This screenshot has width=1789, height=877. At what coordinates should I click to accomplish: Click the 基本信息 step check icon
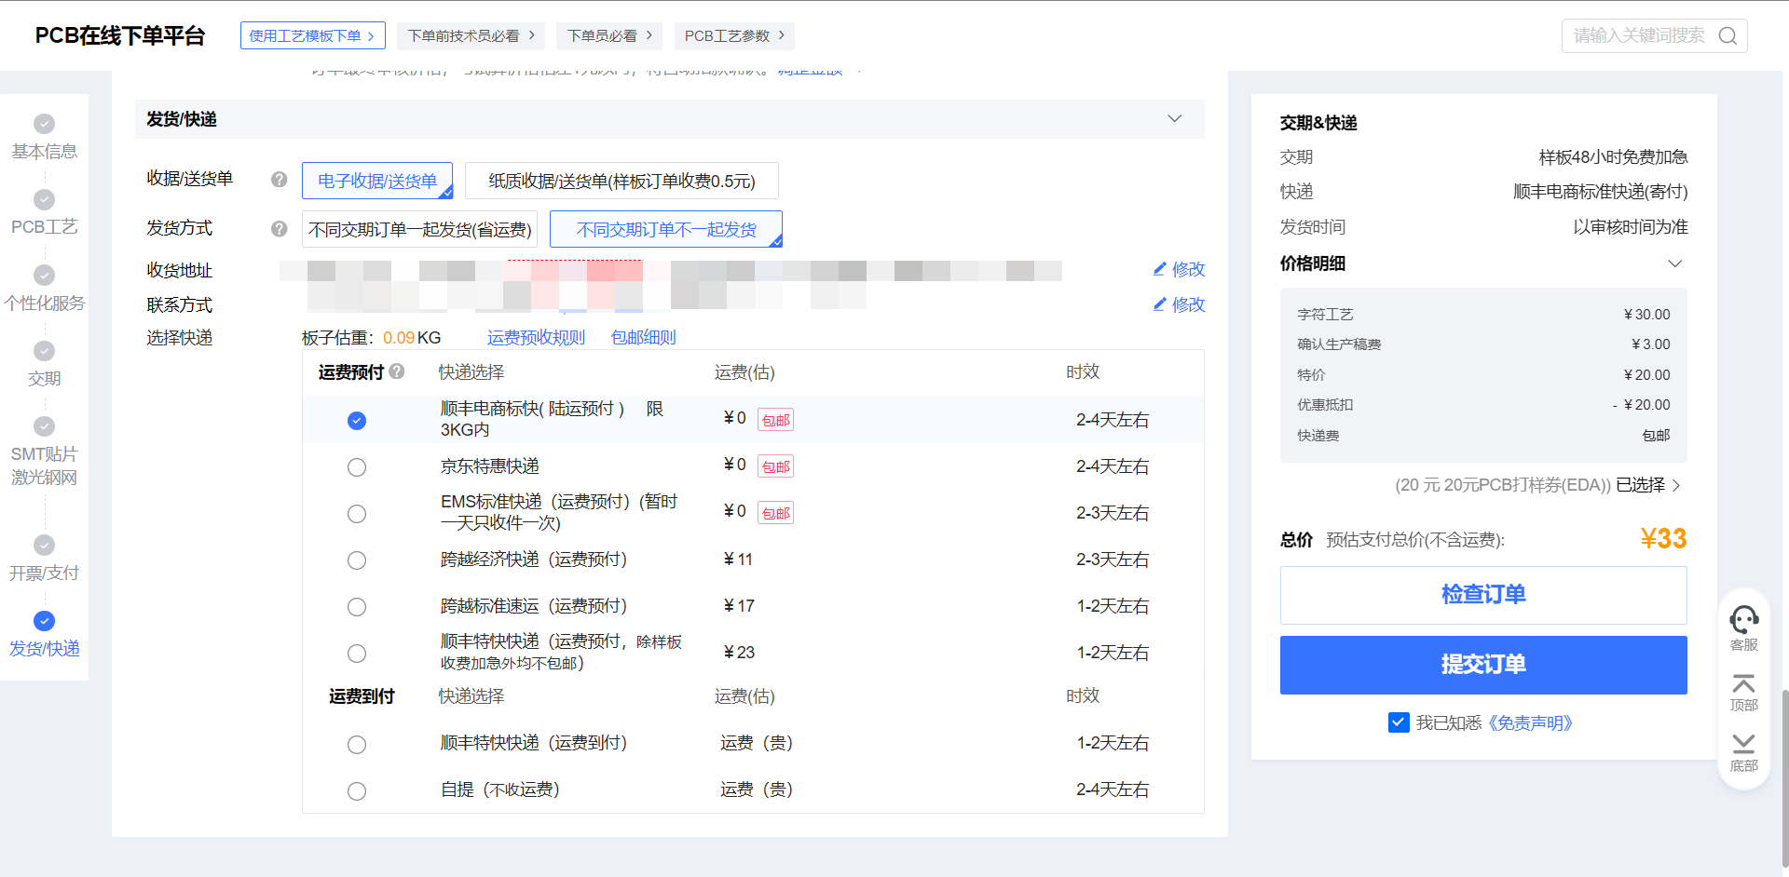tap(44, 124)
